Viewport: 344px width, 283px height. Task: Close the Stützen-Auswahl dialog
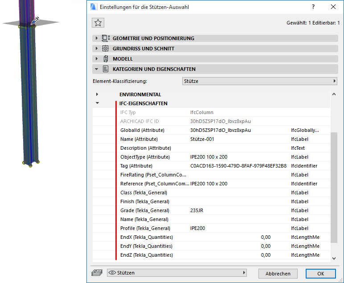[333, 7]
